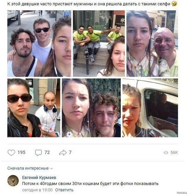Open photo of workers in yellow shirts
The image size is (187, 194).
coord(99,43)
